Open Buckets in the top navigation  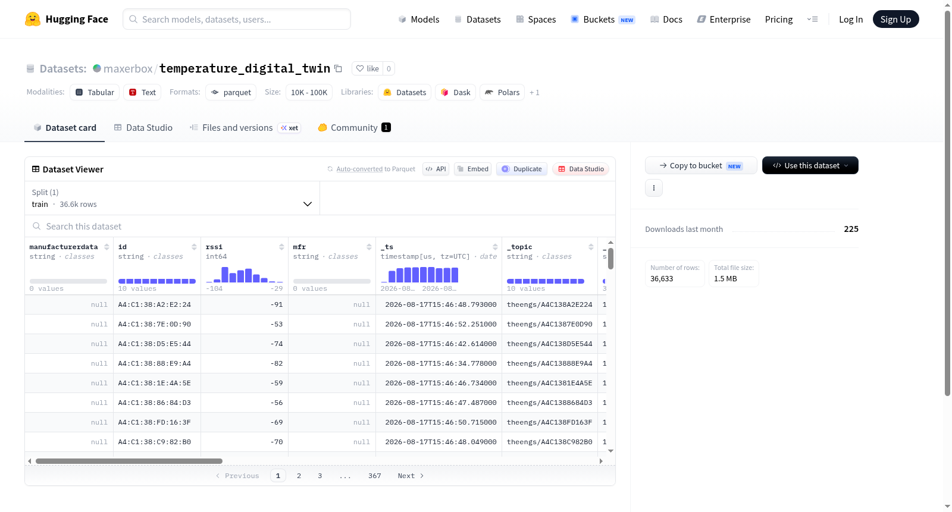click(x=603, y=20)
